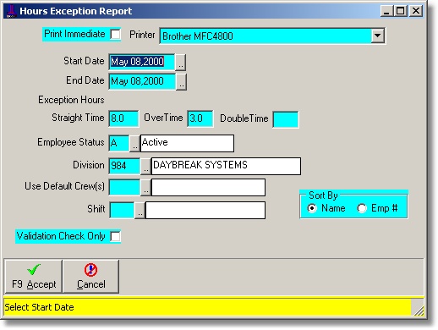Image resolution: width=438 pixels, height=330 pixels.
Task: Click the Use Default Crew(s) code field
Action: [x=124, y=187]
